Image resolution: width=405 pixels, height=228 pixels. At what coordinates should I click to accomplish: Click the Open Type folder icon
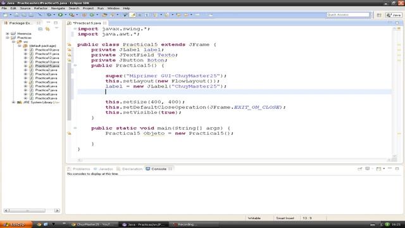click(104, 15)
